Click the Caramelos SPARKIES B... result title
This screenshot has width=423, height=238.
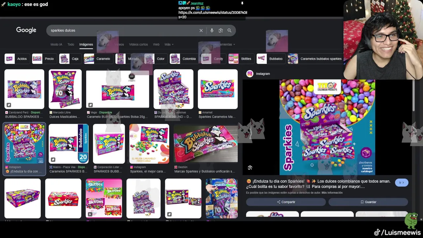[68, 171]
